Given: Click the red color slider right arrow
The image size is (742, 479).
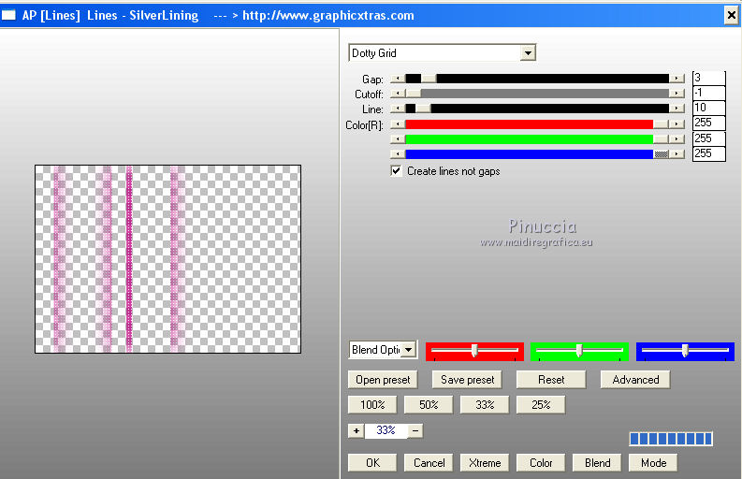Looking at the screenshot, I should (677, 124).
